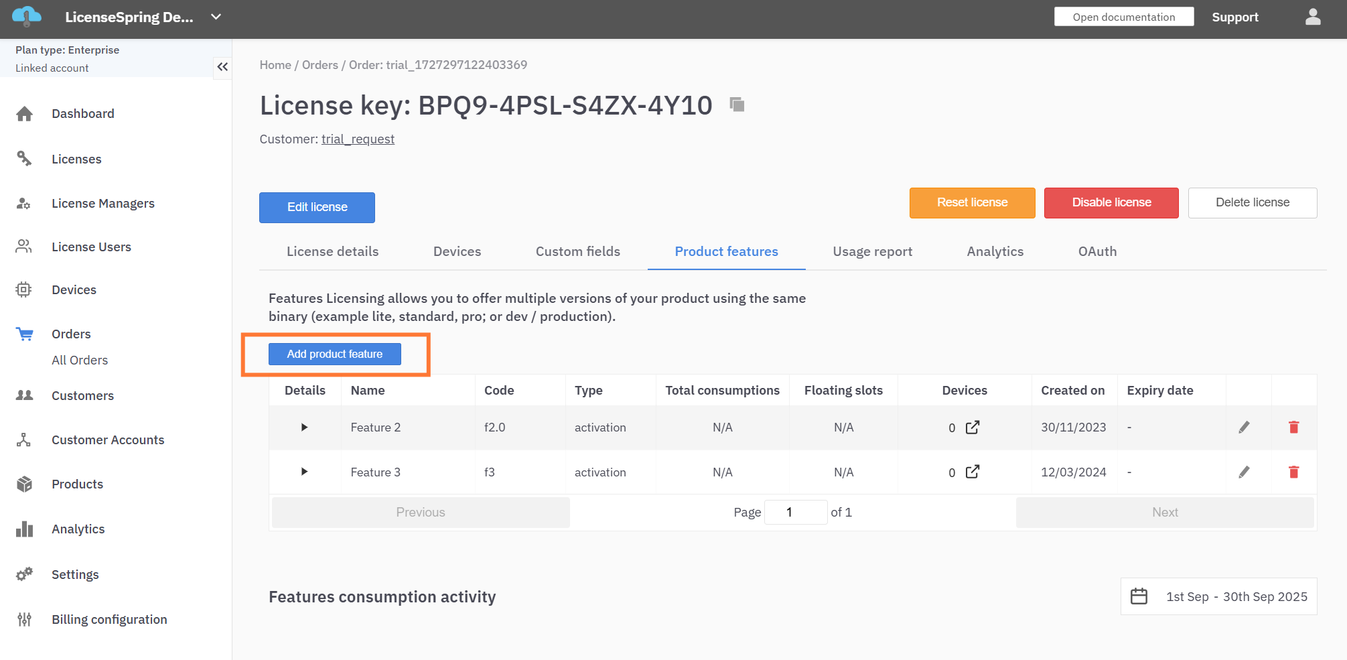Open Feature 3 devices external link icon
This screenshot has width=1347, height=660.
973,472
